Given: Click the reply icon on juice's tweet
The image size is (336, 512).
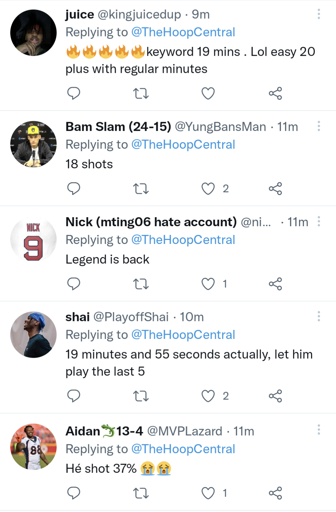Looking at the screenshot, I should point(74,93).
